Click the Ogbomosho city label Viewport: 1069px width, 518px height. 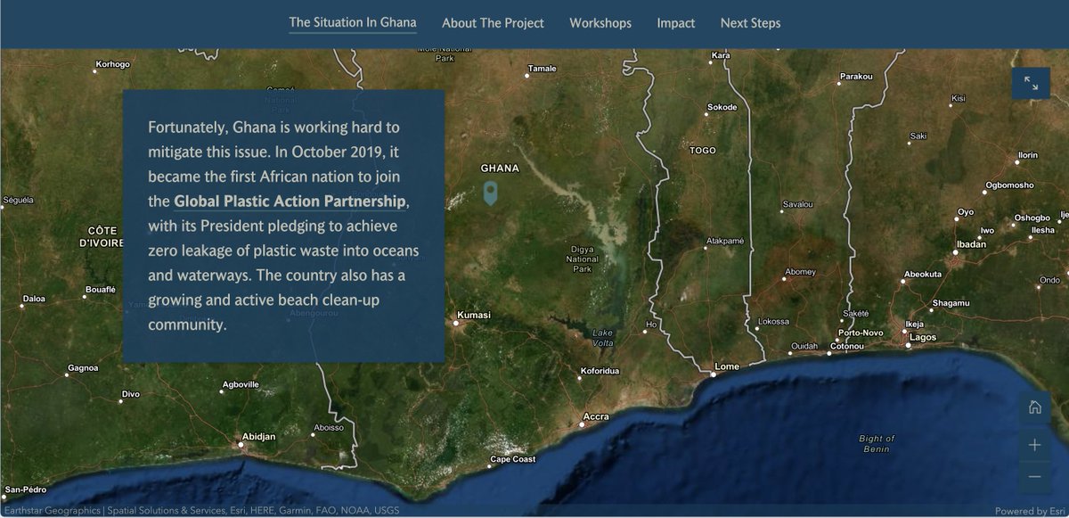pos(1008,185)
